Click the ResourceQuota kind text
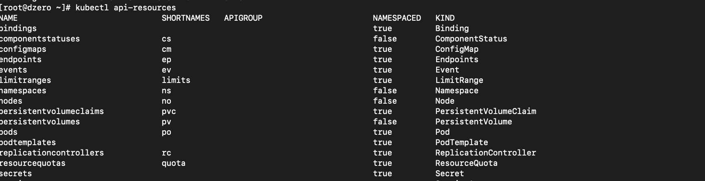Viewport: 705px width, 181px height. coord(466,163)
